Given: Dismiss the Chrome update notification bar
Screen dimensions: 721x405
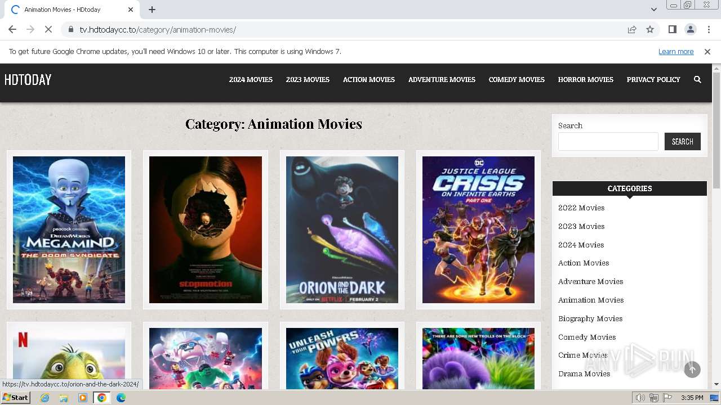Looking at the screenshot, I should [x=707, y=51].
